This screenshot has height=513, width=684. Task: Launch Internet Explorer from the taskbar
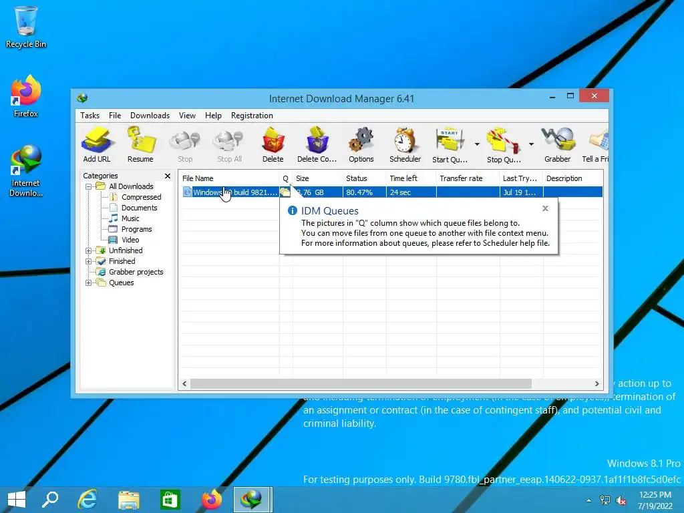[88, 500]
